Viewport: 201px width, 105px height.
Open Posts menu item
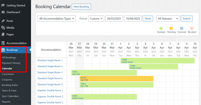(x=10, y=21)
